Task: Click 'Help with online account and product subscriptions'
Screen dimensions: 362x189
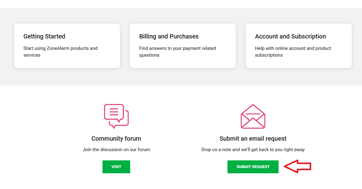Action: point(293,52)
